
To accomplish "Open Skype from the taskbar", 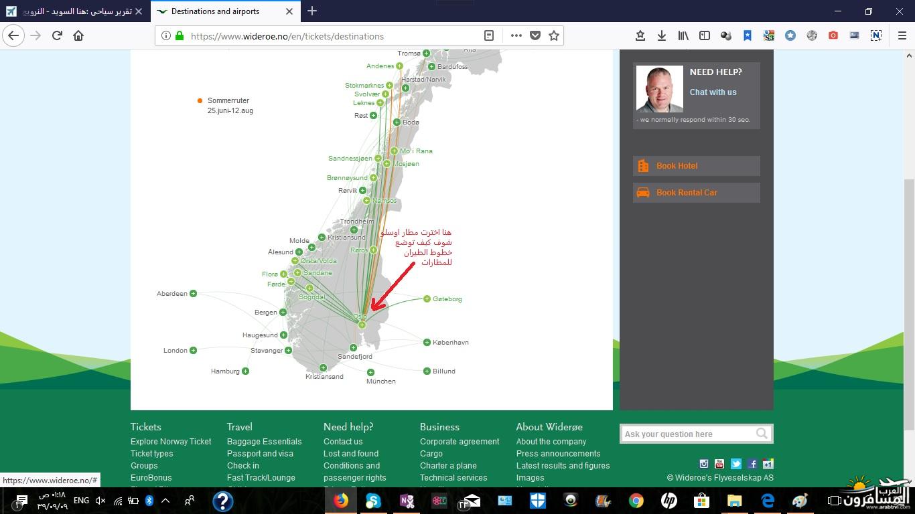I will [x=373, y=501].
